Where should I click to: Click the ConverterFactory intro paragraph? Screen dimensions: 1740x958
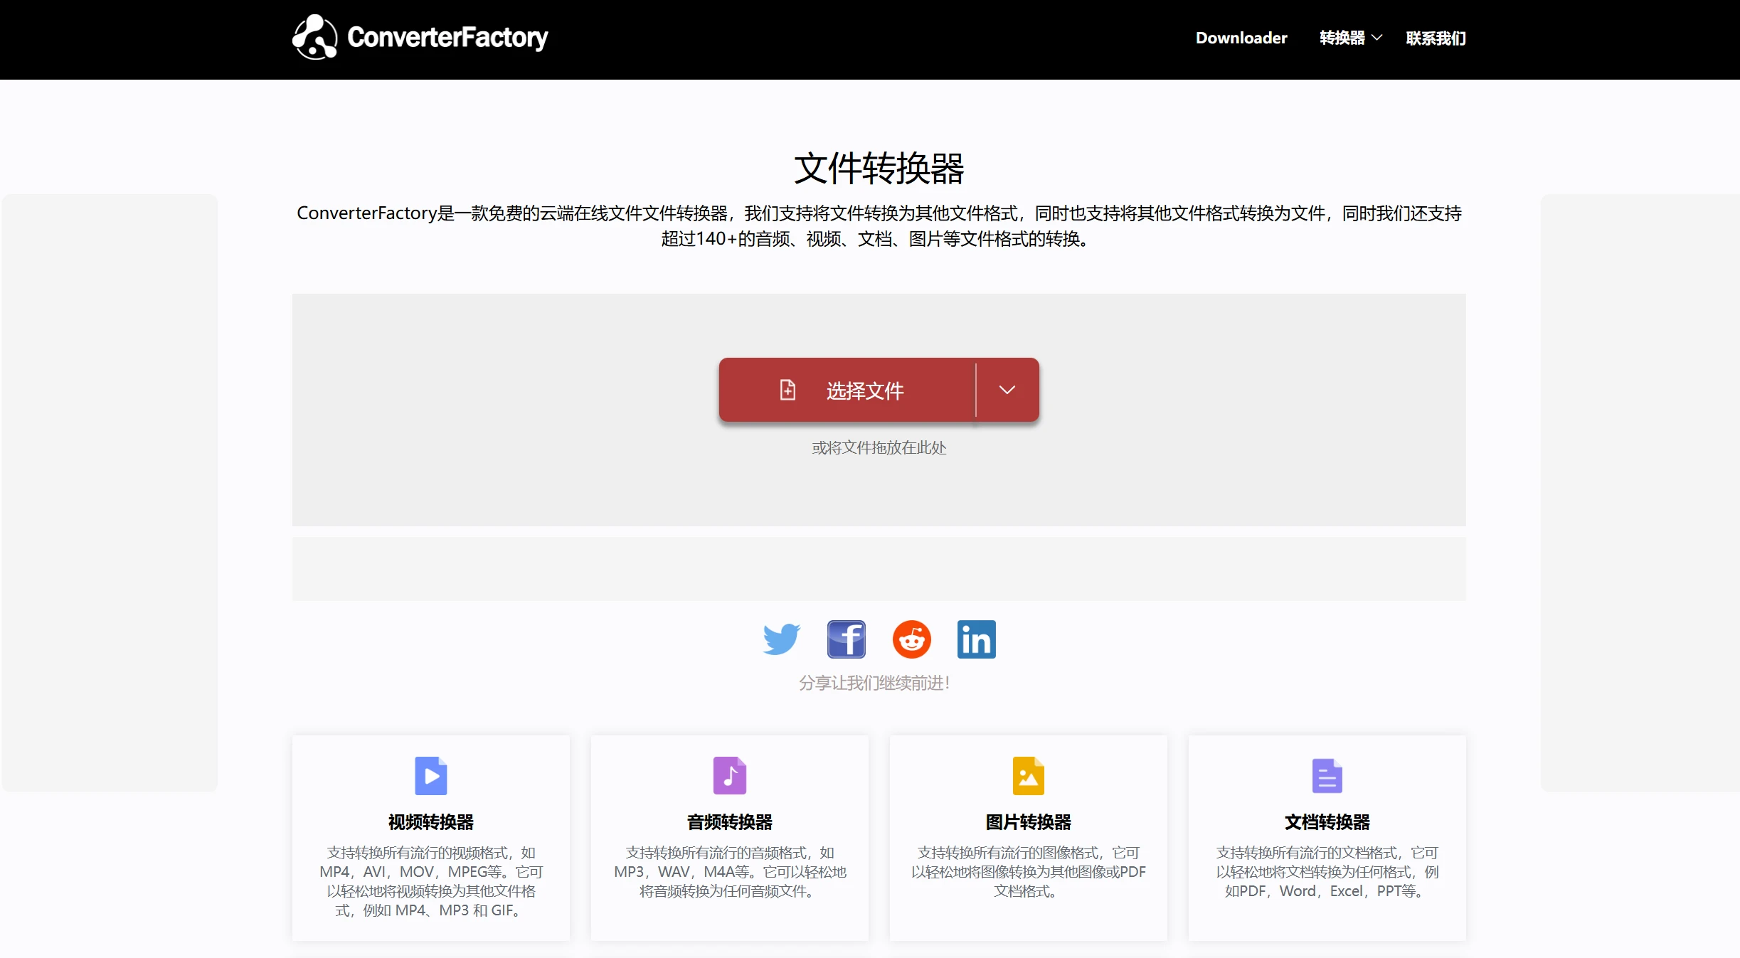pyautogui.click(x=879, y=225)
